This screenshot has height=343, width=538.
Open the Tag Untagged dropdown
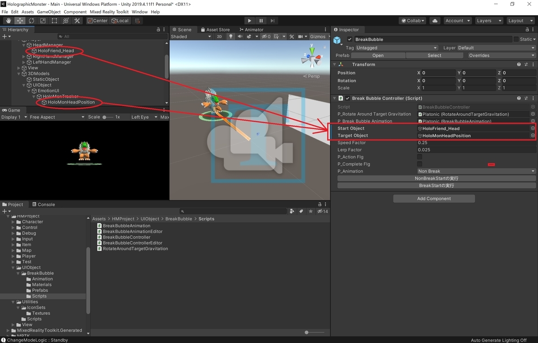pyautogui.click(x=397, y=47)
